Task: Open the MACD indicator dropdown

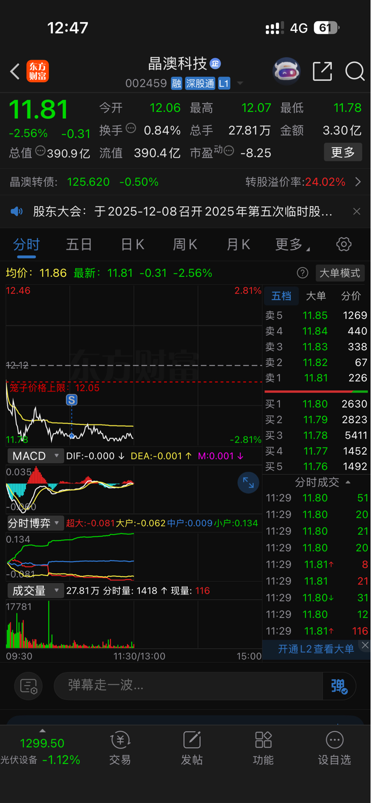Action: click(x=36, y=456)
